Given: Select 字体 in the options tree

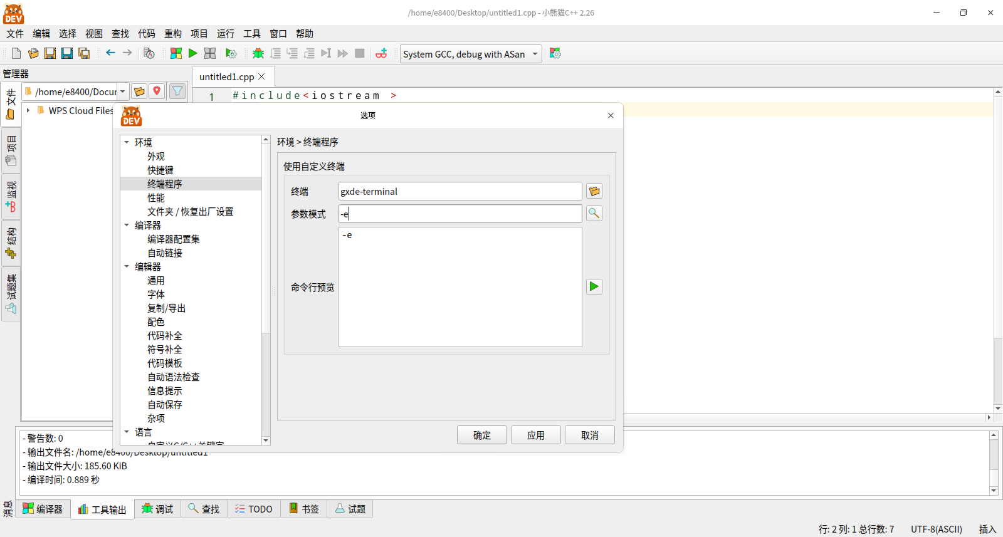Looking at the screenshot, I should (x=156, y=295).
